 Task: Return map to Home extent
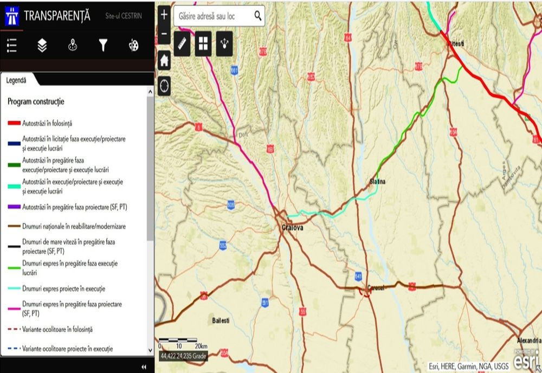164,60
